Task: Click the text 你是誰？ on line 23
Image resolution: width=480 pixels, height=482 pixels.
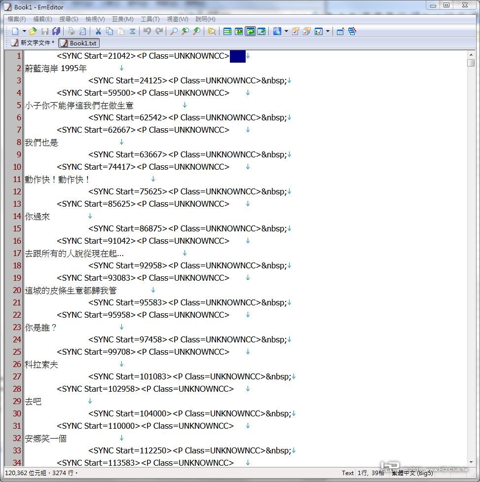Action: pyautogui.click(x=41, y=328)
